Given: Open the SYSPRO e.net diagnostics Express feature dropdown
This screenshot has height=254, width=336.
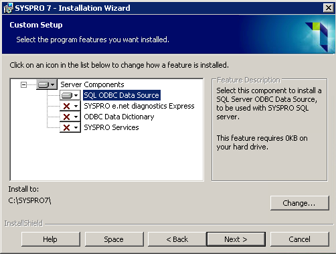Looking at the screenshot, I should pos(70,106).
